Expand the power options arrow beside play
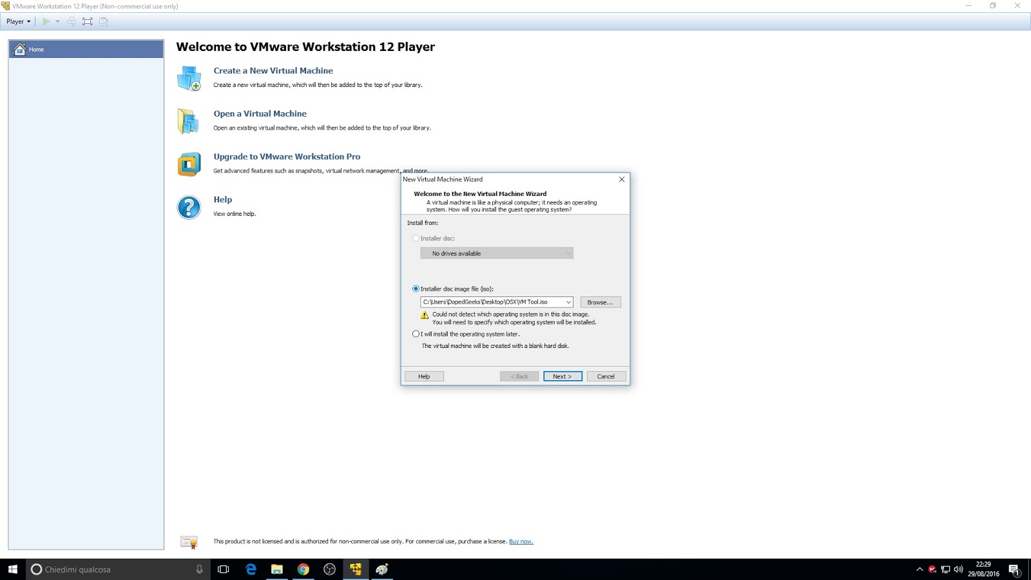1031x580 pixels. 57,21
